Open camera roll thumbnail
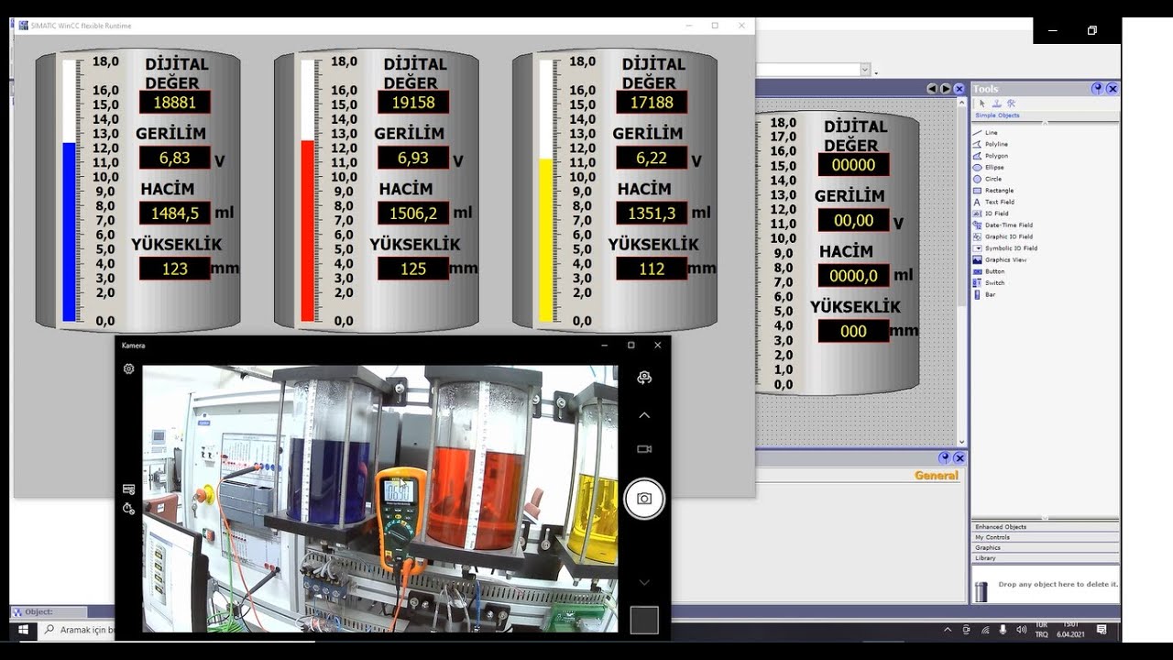 (644, 620)
